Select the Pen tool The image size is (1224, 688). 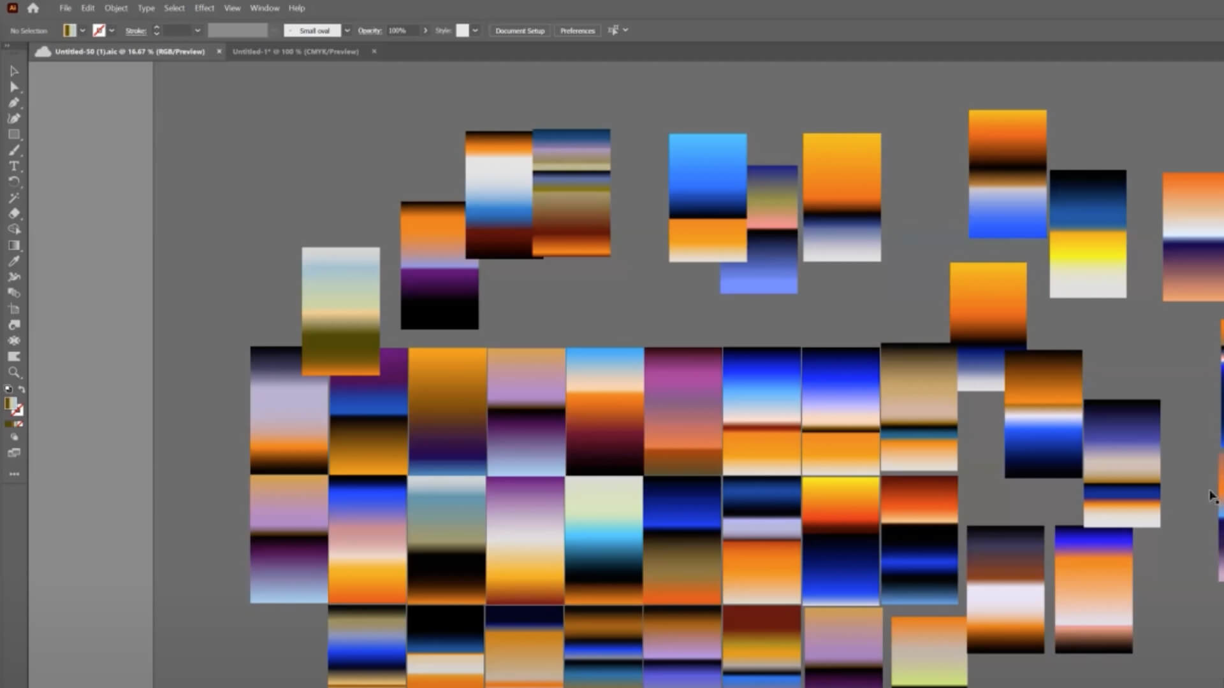coord(14,103)
